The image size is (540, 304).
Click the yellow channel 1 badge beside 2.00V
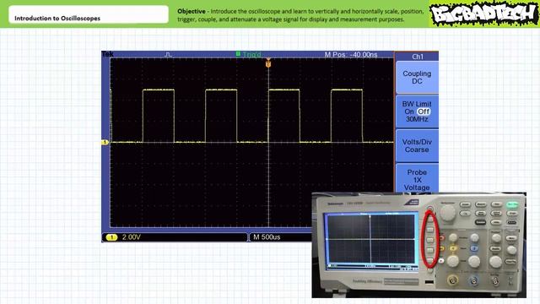112,237
